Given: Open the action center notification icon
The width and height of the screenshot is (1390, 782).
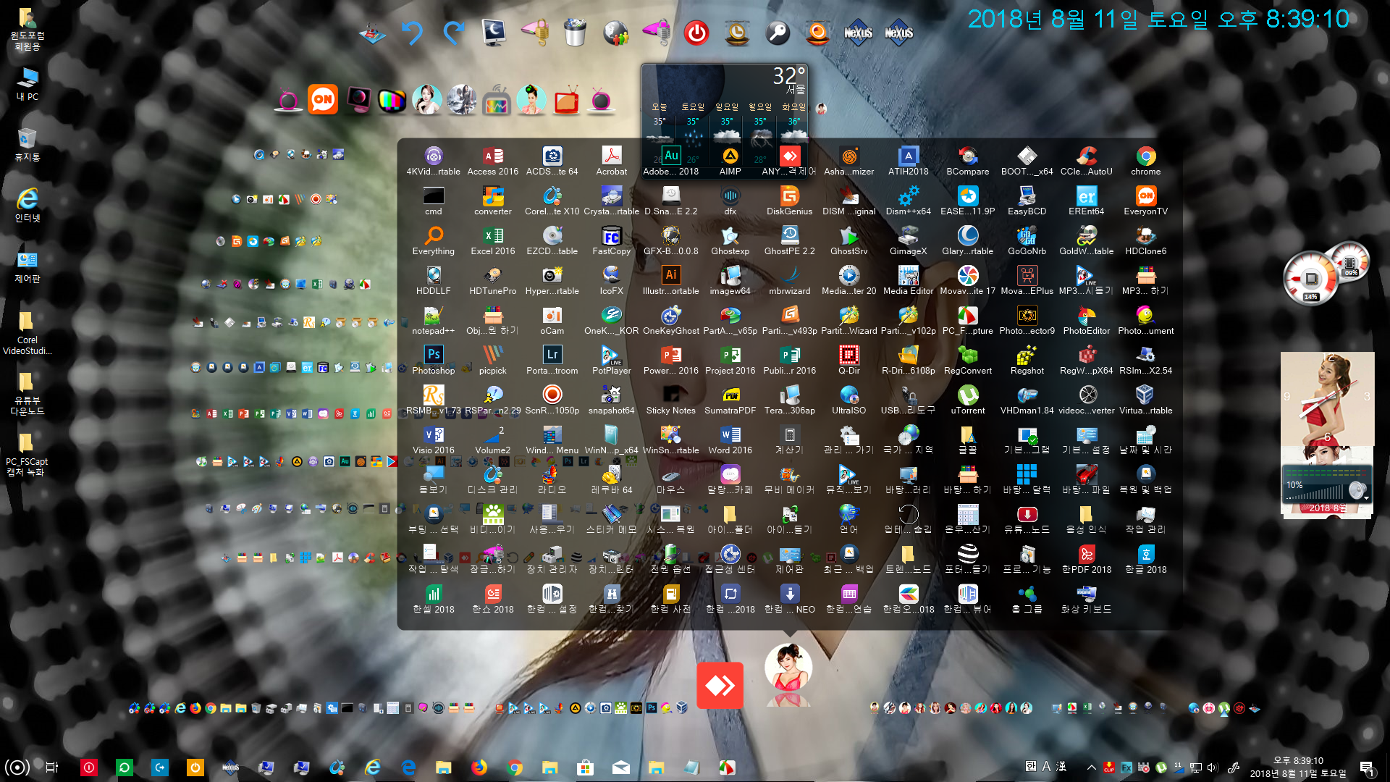Looking at the screenshot, I should [x=1367, y=768].
